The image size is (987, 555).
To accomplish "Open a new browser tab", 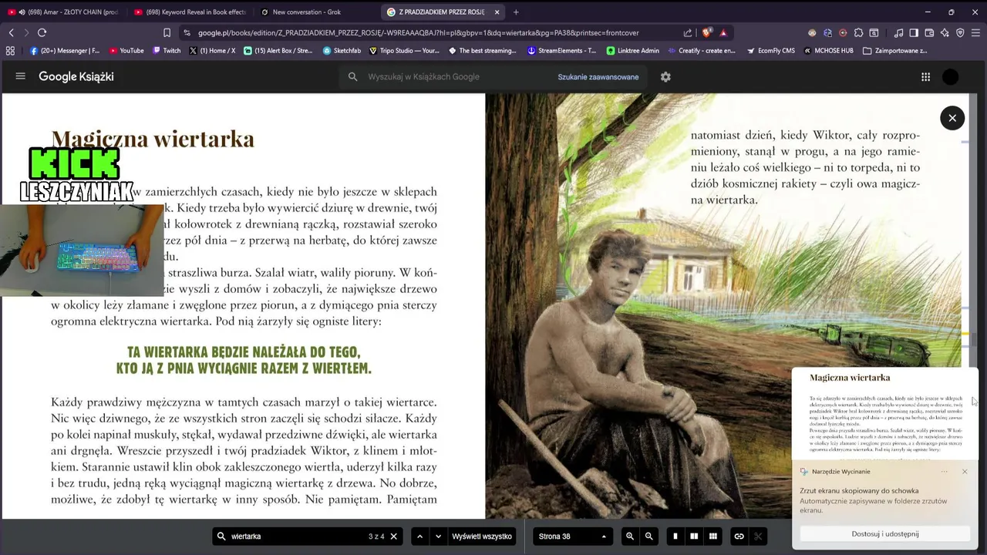I will (516, 12).
